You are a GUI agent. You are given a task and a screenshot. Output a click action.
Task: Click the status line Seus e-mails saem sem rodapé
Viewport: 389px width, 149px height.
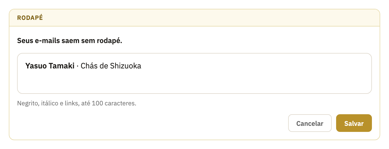point(70,41)
